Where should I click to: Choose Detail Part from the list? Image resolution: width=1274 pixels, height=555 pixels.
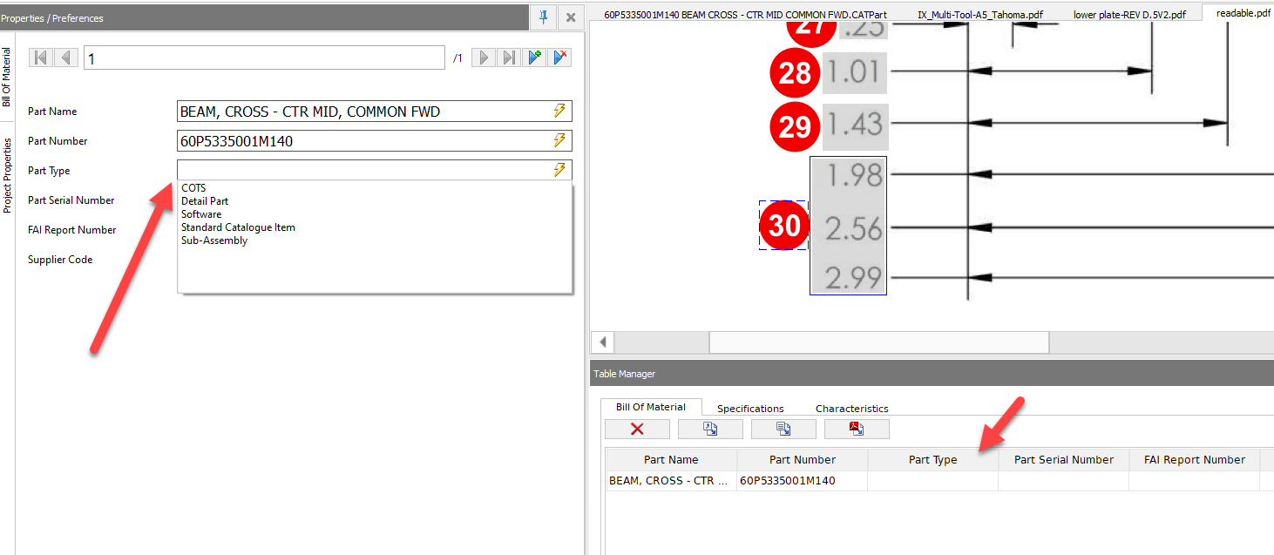205,201
